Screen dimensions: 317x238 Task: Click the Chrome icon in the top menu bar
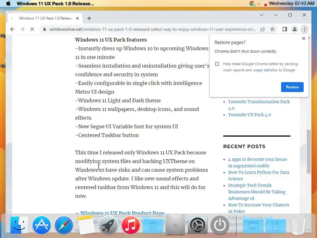pos(252,3)
